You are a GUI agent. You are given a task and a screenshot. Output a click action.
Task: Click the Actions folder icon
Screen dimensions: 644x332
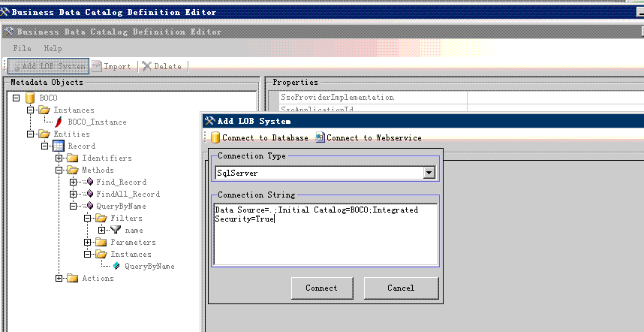tap(73, 278)
